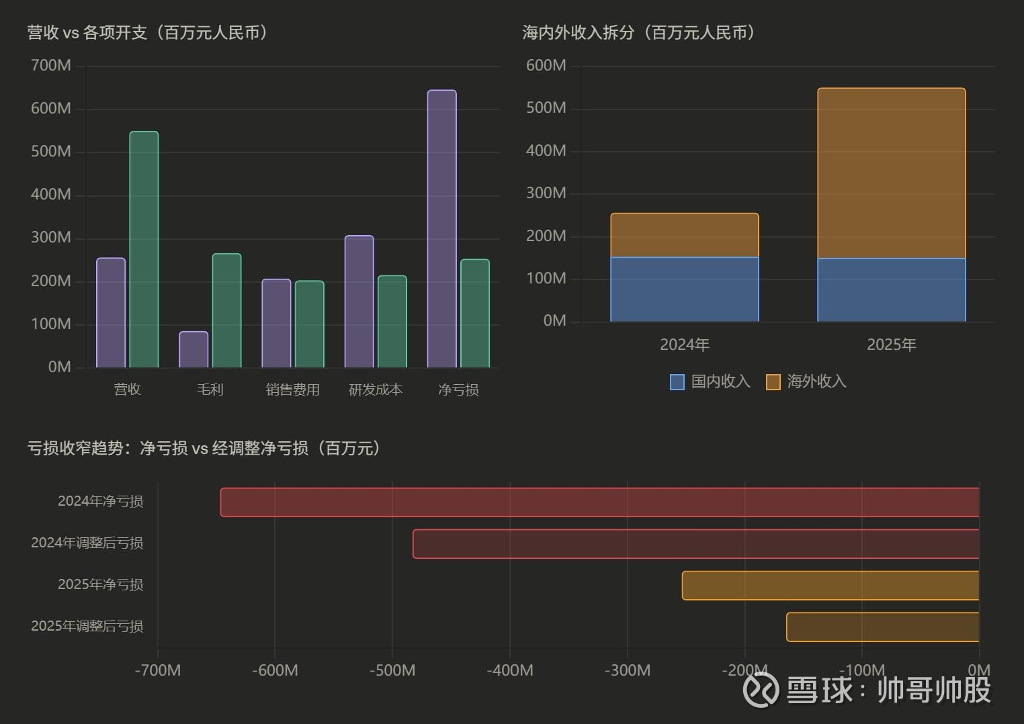
Task: Click the blue 国内收入 legend swatch
Action: pos(677,382)
